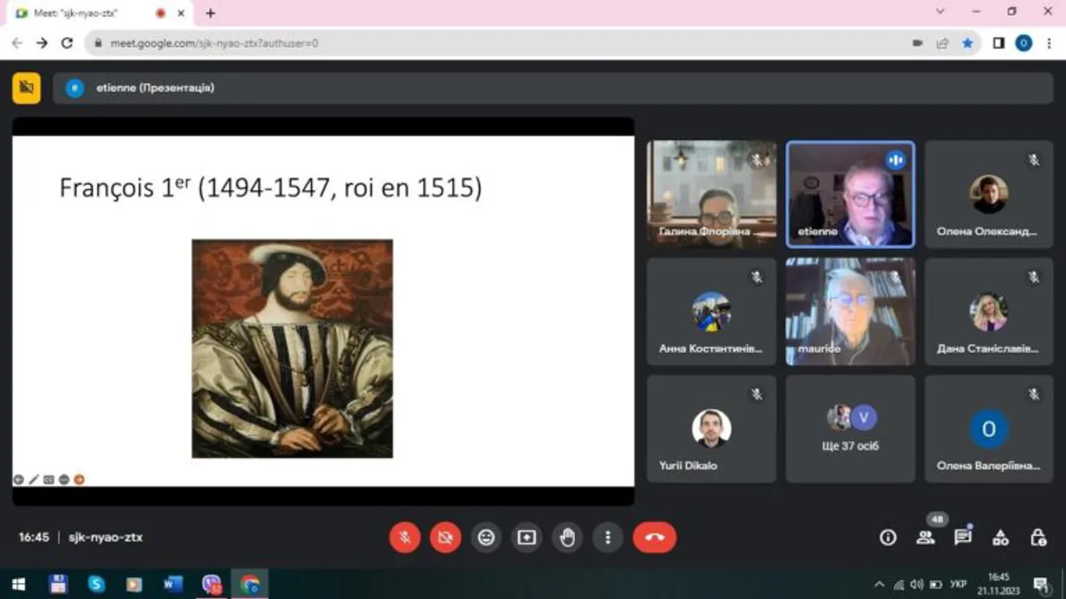Viewport: 1066px width, 599px height.
Task: Click the Анна Костянтинів... participant tile
Action: tap(712, 312)
